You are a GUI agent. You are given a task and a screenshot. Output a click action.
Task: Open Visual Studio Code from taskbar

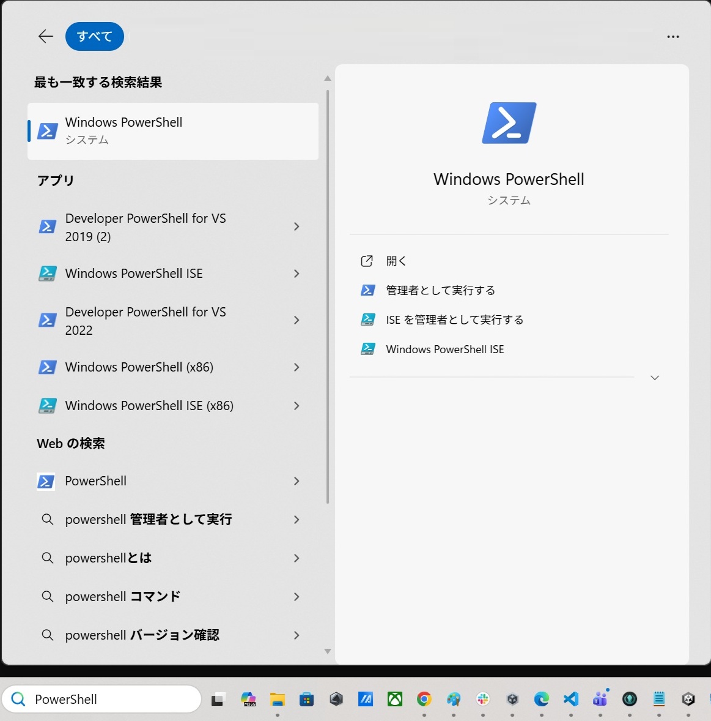571,699
